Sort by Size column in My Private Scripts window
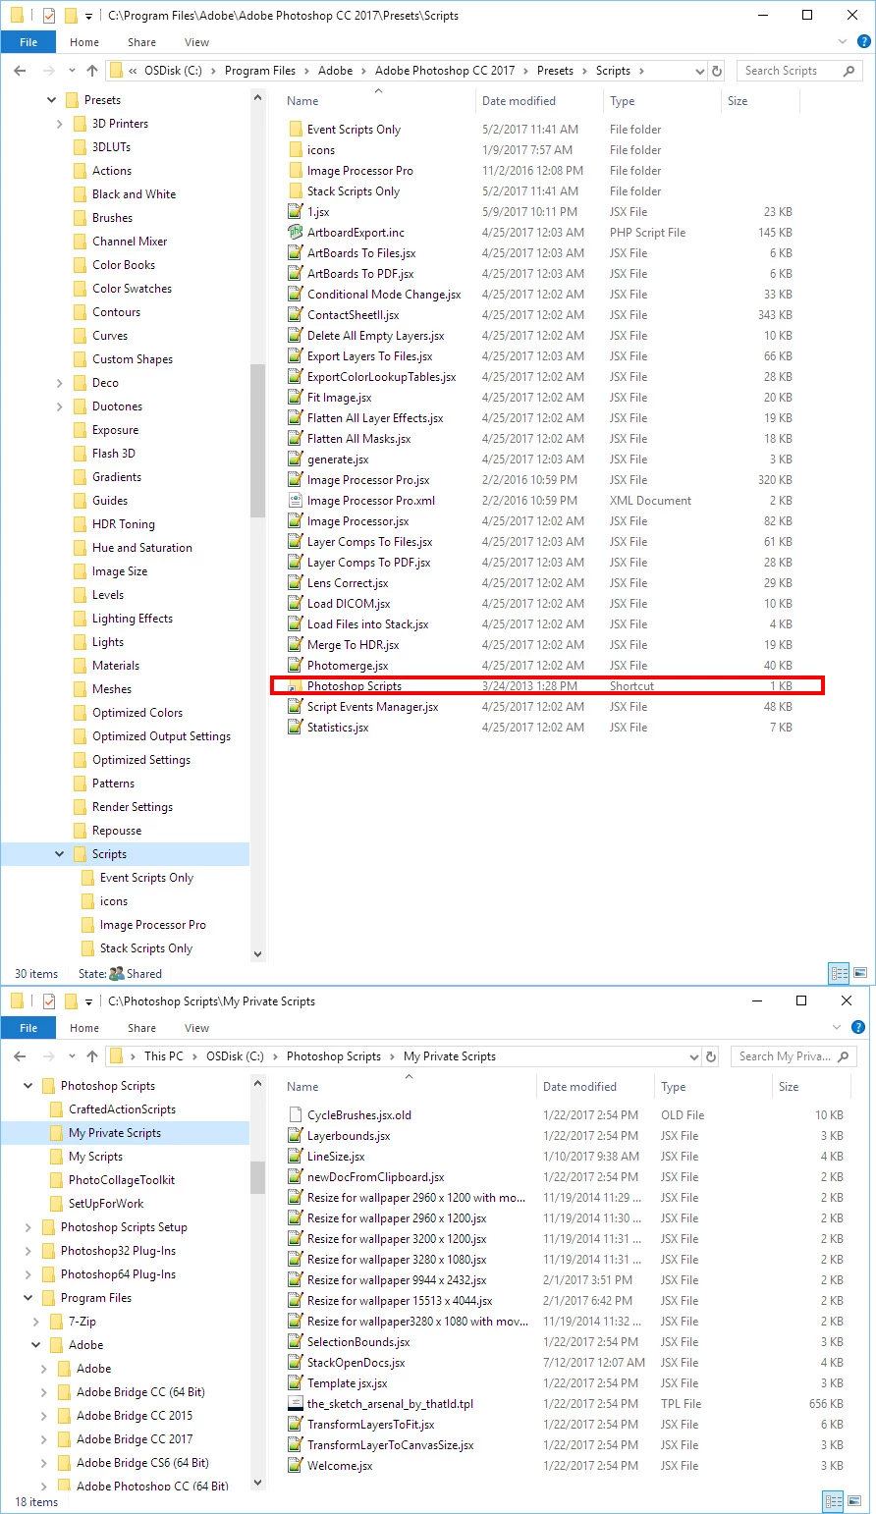Viewport: 876px width, 1514px height. click(813, 1087)
